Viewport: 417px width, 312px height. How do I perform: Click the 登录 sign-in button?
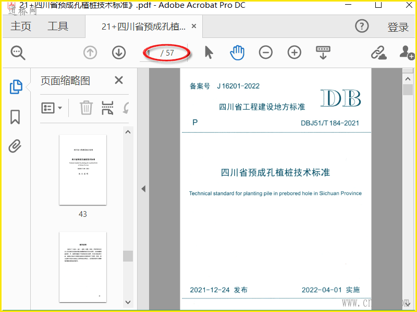398,27
